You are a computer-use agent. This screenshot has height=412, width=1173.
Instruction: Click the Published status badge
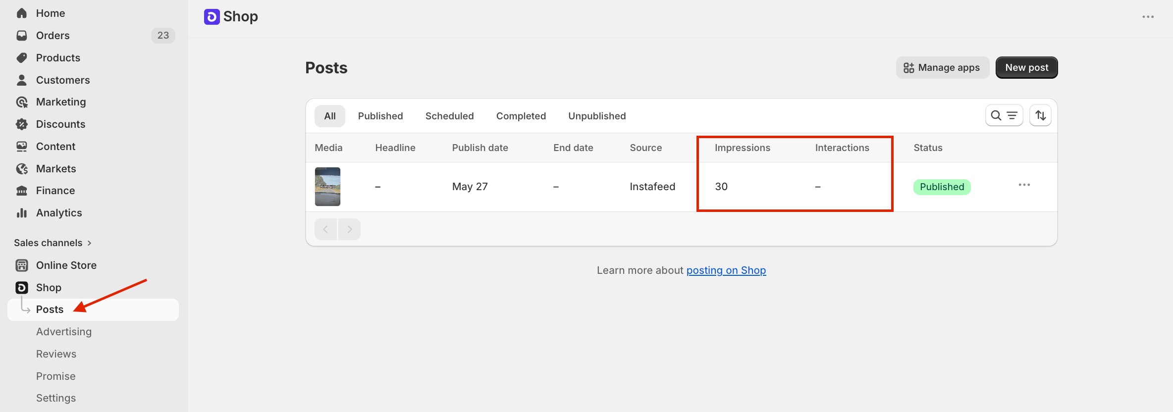(x=942, y=187)
